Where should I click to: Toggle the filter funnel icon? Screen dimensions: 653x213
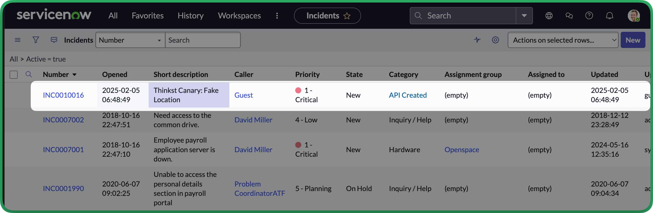click(x=36, y=40)
